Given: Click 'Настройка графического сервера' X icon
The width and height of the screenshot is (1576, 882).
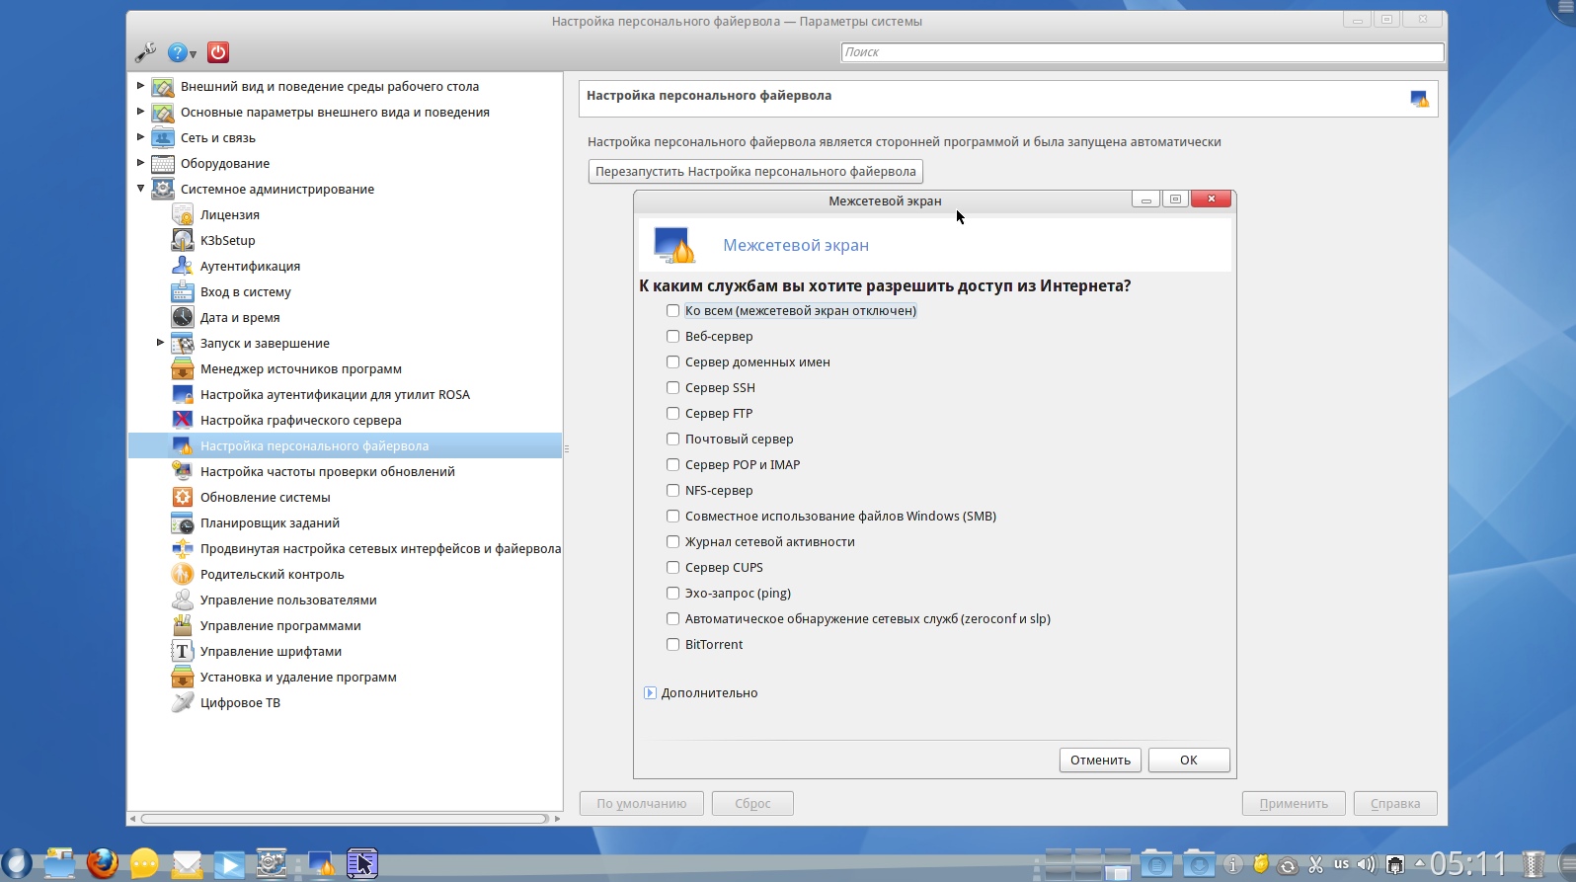Looking at the screenshot, I should [x=183, y=420].
